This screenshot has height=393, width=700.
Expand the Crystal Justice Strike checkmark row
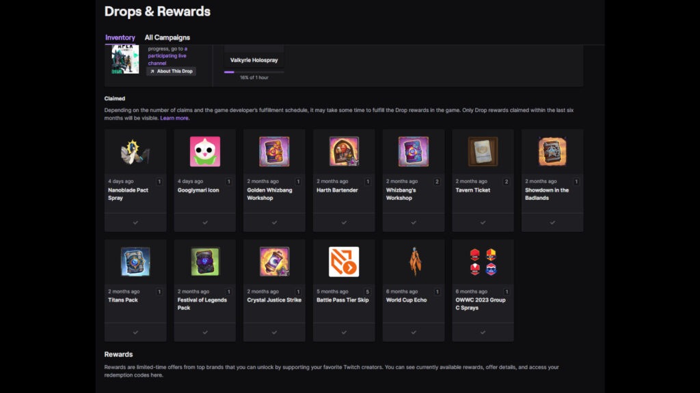click(274, 332)
